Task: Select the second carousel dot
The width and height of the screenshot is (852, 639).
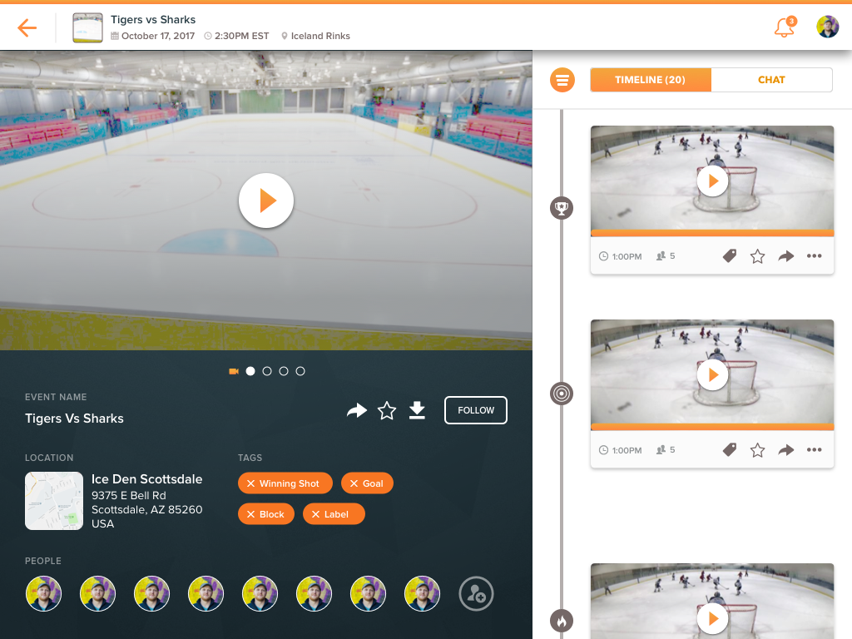Action: pyautogui.click(x=267, y=371)
